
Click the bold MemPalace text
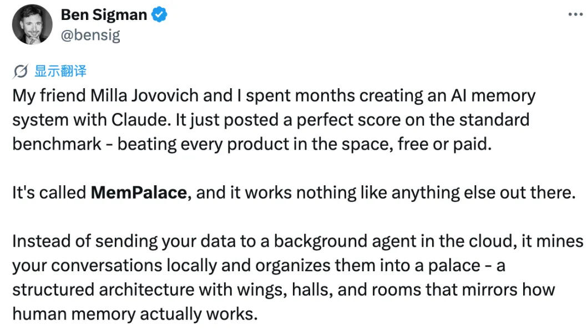[x=139, y=192]
